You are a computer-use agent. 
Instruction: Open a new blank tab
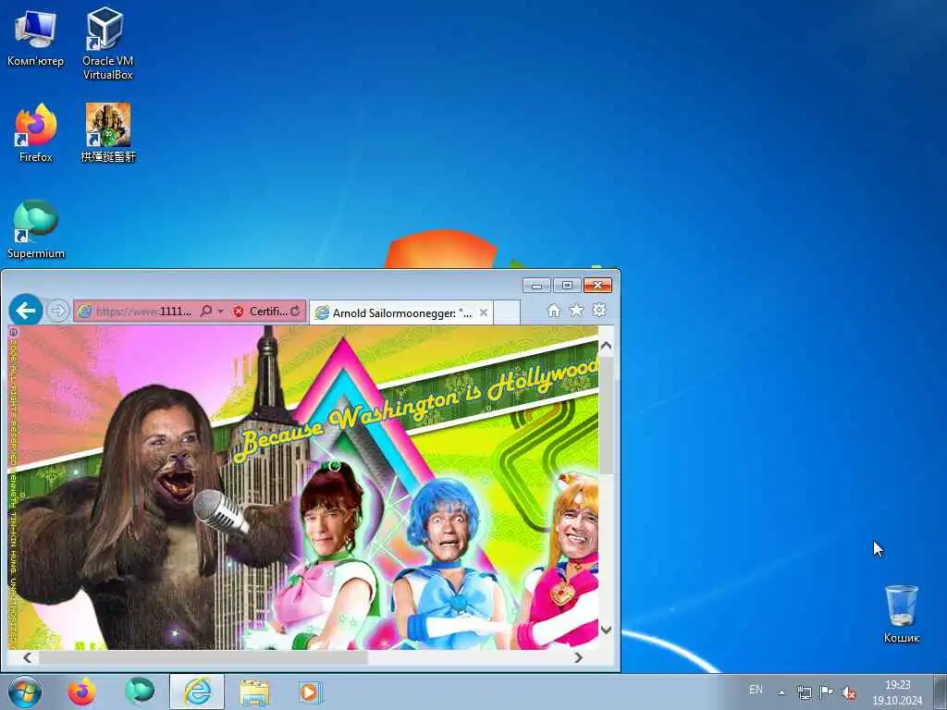506,312
